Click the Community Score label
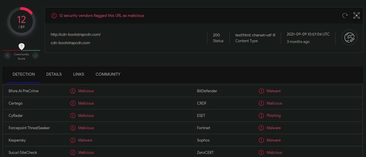Viewport: 366px width, 157px height. pos(21,56)
